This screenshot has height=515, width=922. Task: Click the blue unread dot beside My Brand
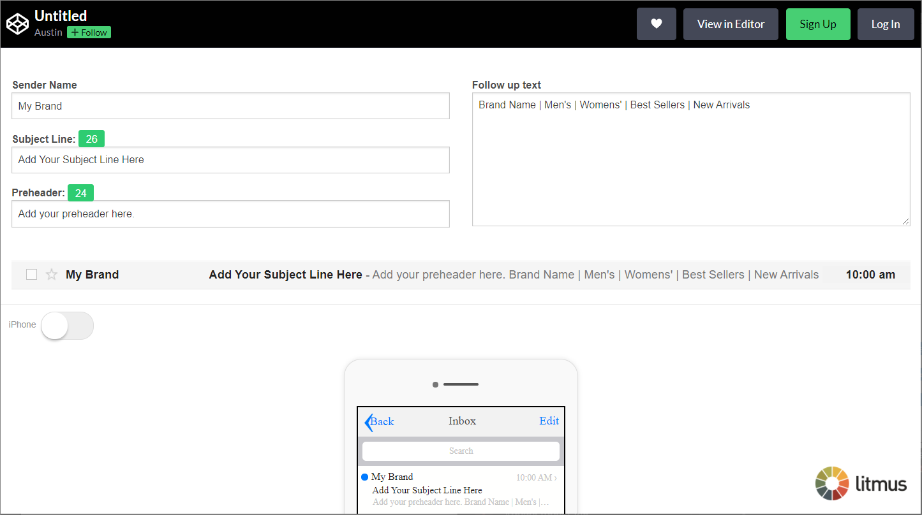[364, 477]
